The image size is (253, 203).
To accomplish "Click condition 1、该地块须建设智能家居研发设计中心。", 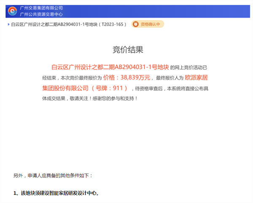I will [57, 193].
